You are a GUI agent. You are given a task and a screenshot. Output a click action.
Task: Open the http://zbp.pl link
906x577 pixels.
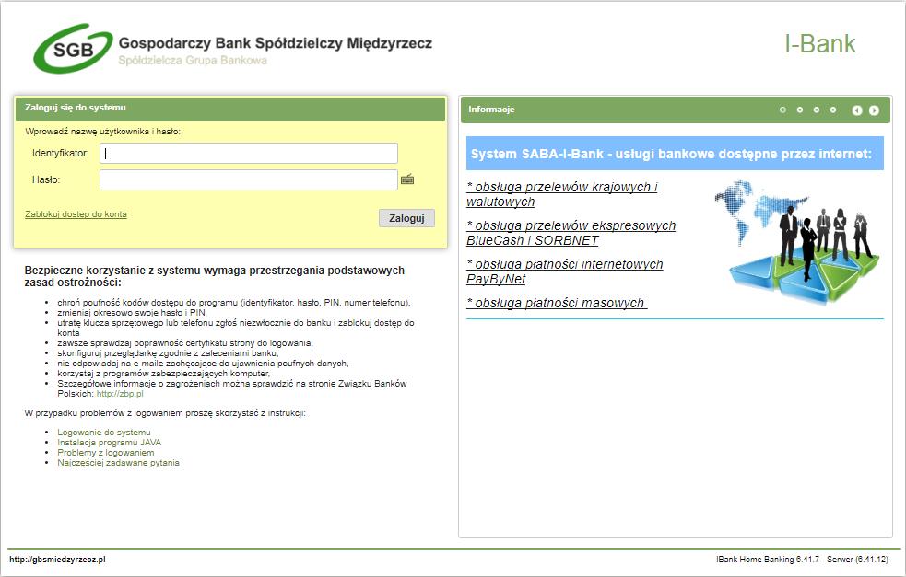(x=120, y=394)
